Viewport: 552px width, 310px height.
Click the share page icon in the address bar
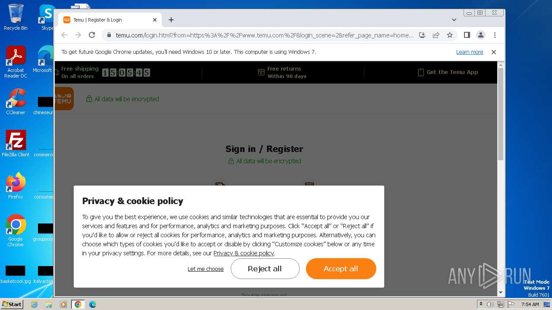click(436, 35)
